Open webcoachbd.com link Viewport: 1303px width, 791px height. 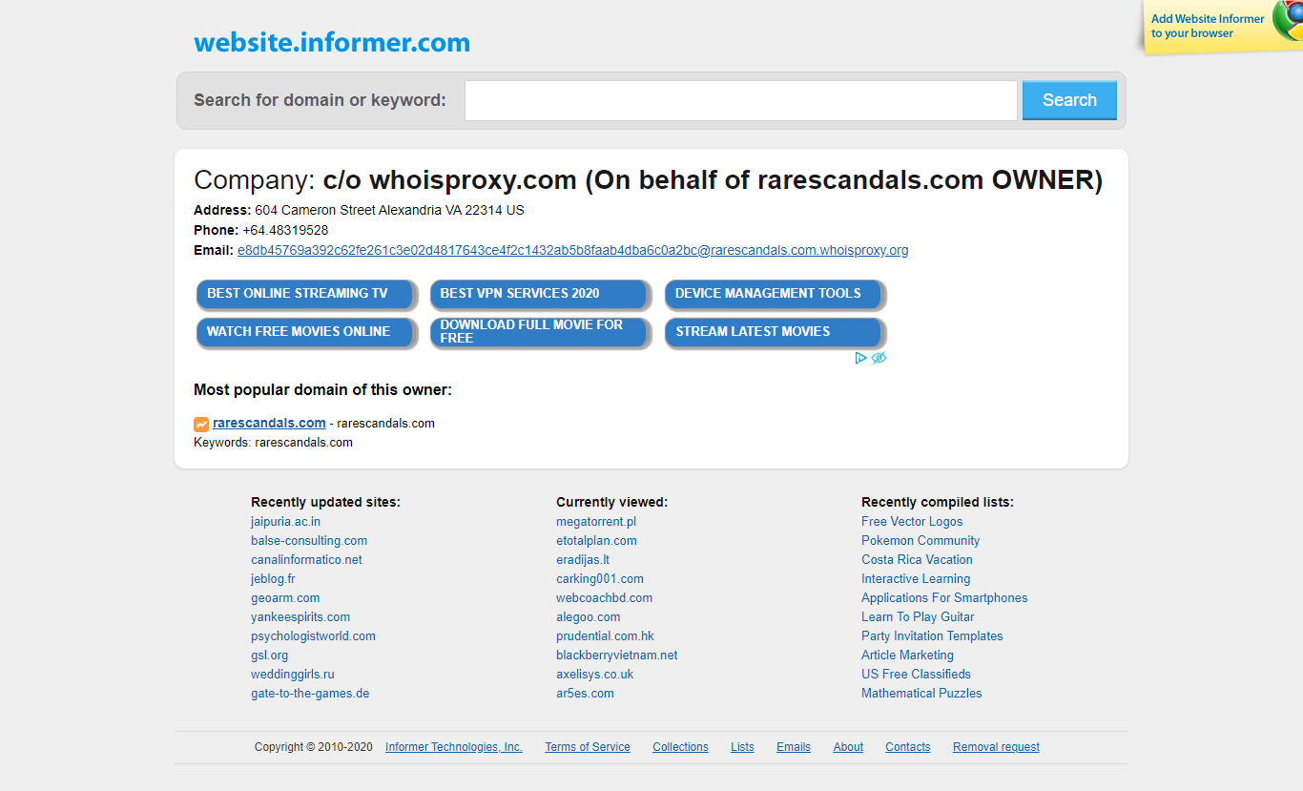point(605,598)
